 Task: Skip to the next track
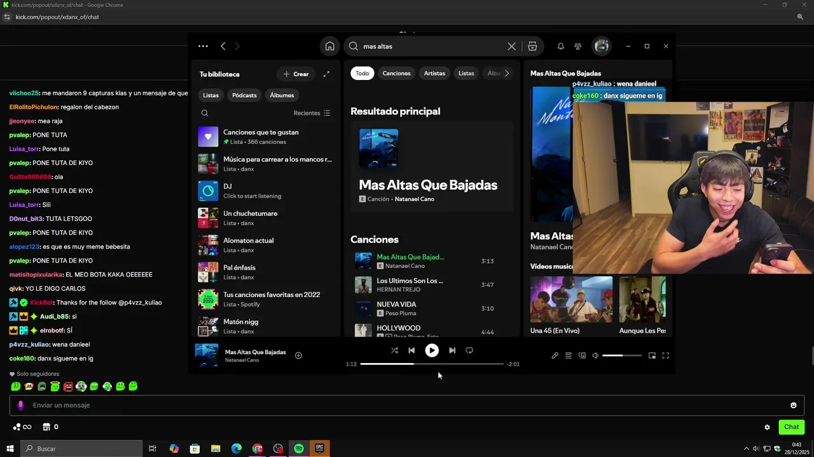coord(452,350)
